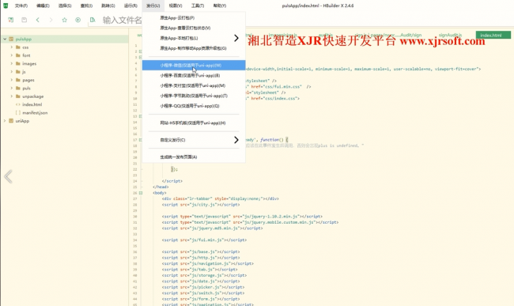Image resolution: width=514 pixels, height=306 pixels.
Task: Expand the font folder
Action: click(x=12, y=55)
